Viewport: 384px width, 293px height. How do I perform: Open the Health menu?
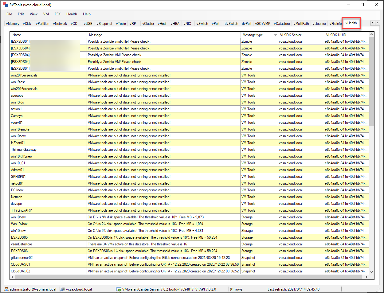pyautogui.click(x=72, y=14)
